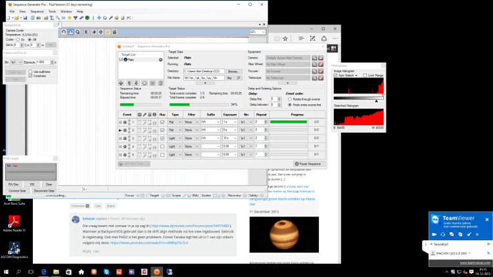
Task: Enable Use subframe checkbox
Action: [30, 72]
